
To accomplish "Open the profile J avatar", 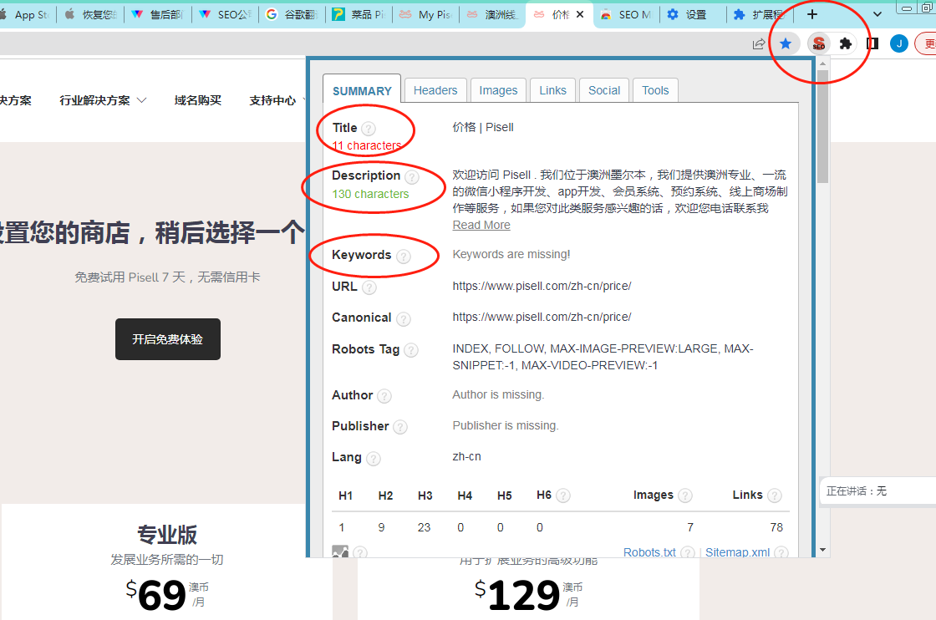I will tap(899, 43).
